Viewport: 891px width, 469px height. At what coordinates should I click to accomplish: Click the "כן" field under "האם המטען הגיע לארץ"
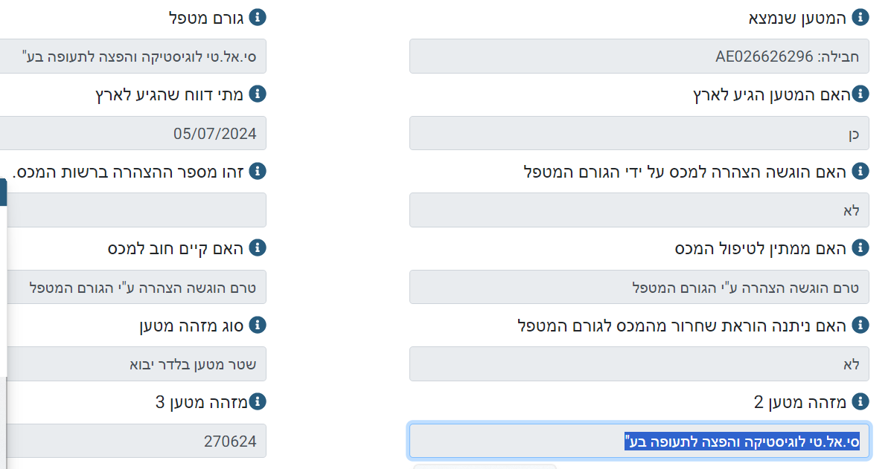coord(639,134)
